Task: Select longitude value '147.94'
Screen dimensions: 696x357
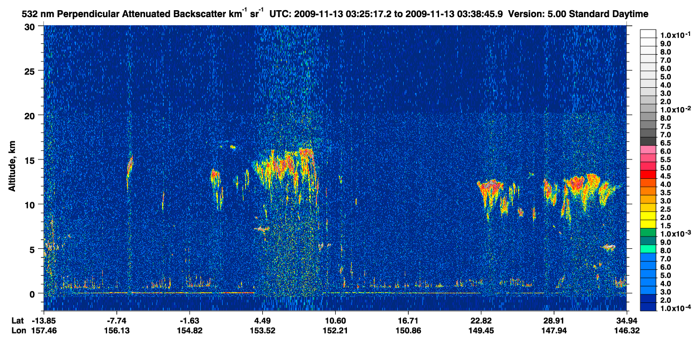Action: click(x=554, y=331)
